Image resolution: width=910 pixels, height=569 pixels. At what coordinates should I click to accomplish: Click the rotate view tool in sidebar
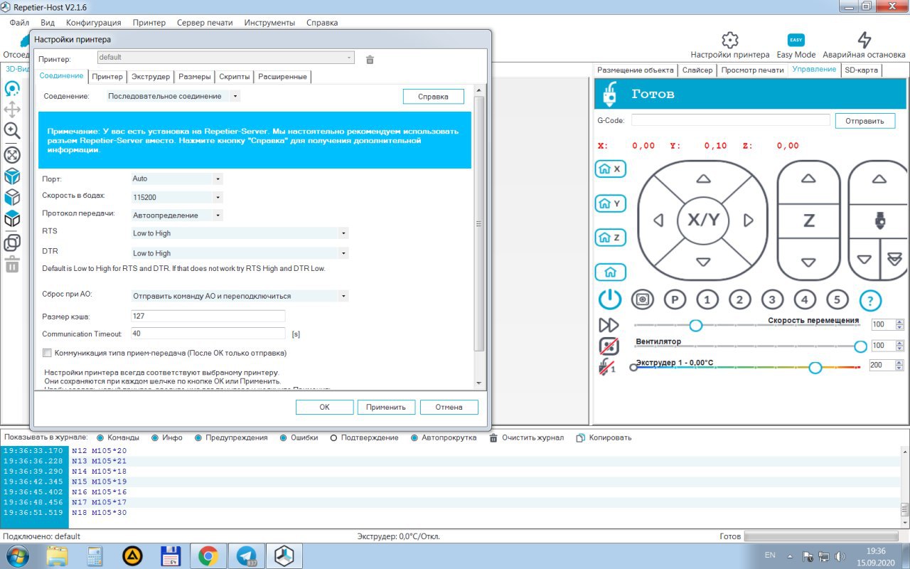(x=12, y=89)
